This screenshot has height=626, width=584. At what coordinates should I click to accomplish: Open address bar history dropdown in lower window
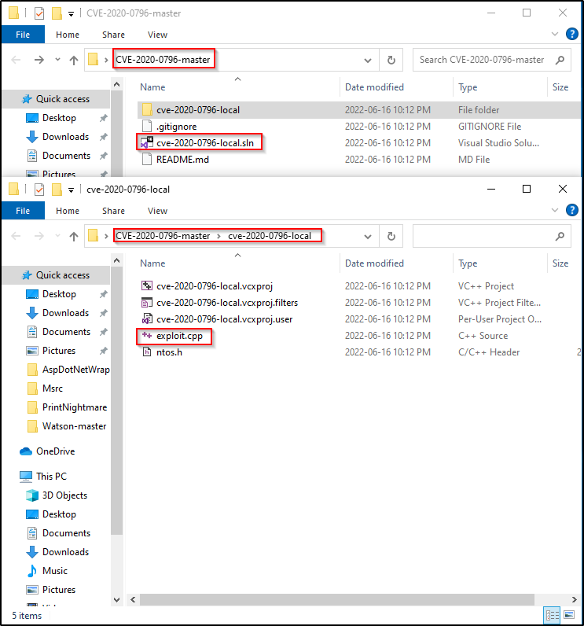pos(368,236)
